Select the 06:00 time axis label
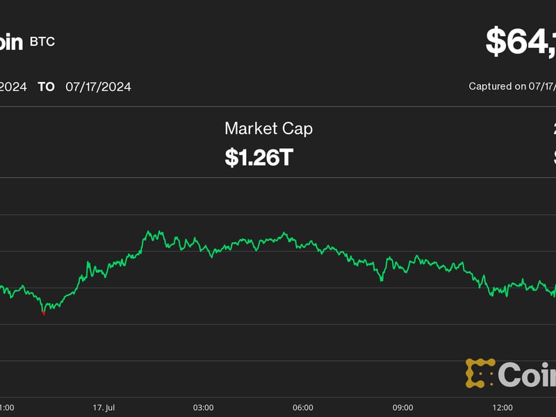The height and width of the screenshot is (417, 556). pyautogui.click(x=303, y=407)
